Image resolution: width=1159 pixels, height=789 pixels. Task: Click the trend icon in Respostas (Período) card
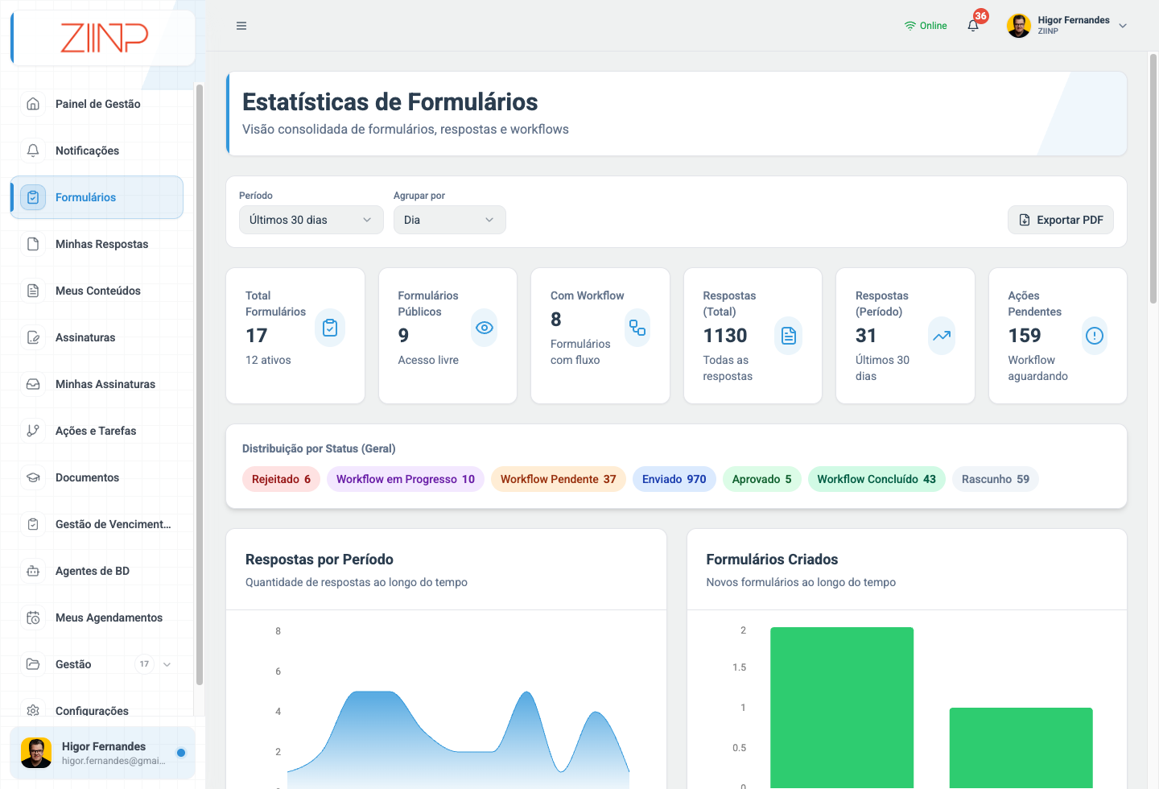coord(942,336)
